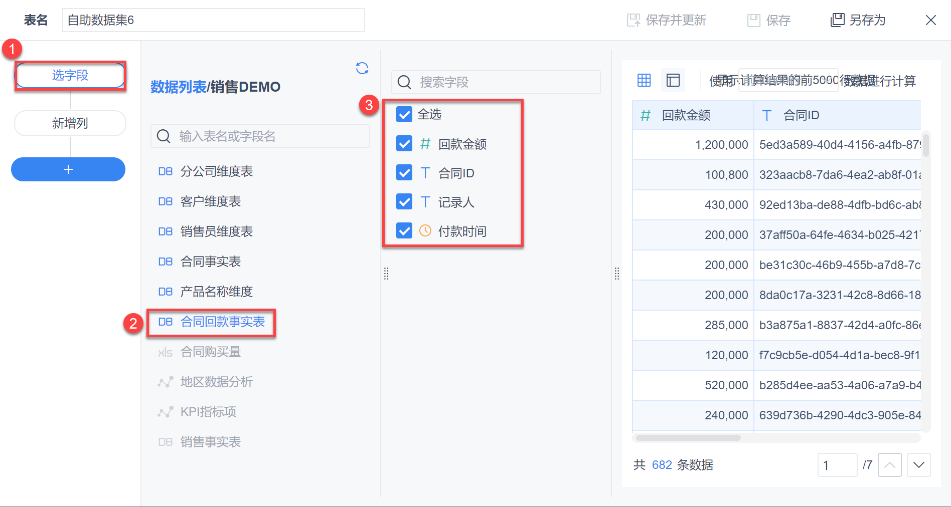This screenshot has width=951, height=507.
Task: Click the 保存并更新 button label
Action: click(x=676, y=20)
